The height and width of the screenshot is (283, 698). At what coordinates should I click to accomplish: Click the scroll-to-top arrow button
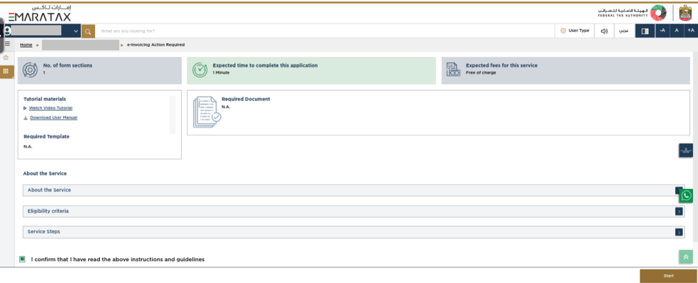tap(686, 257)
